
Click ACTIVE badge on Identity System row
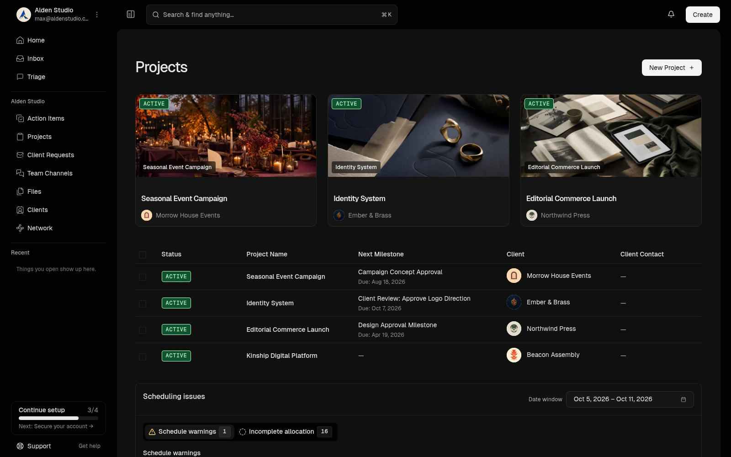(176, 303)
